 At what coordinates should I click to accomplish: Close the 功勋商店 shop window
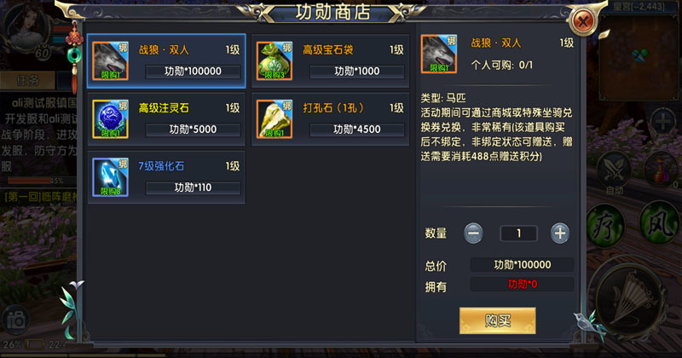pyautogui.click(x=583, y=20)
